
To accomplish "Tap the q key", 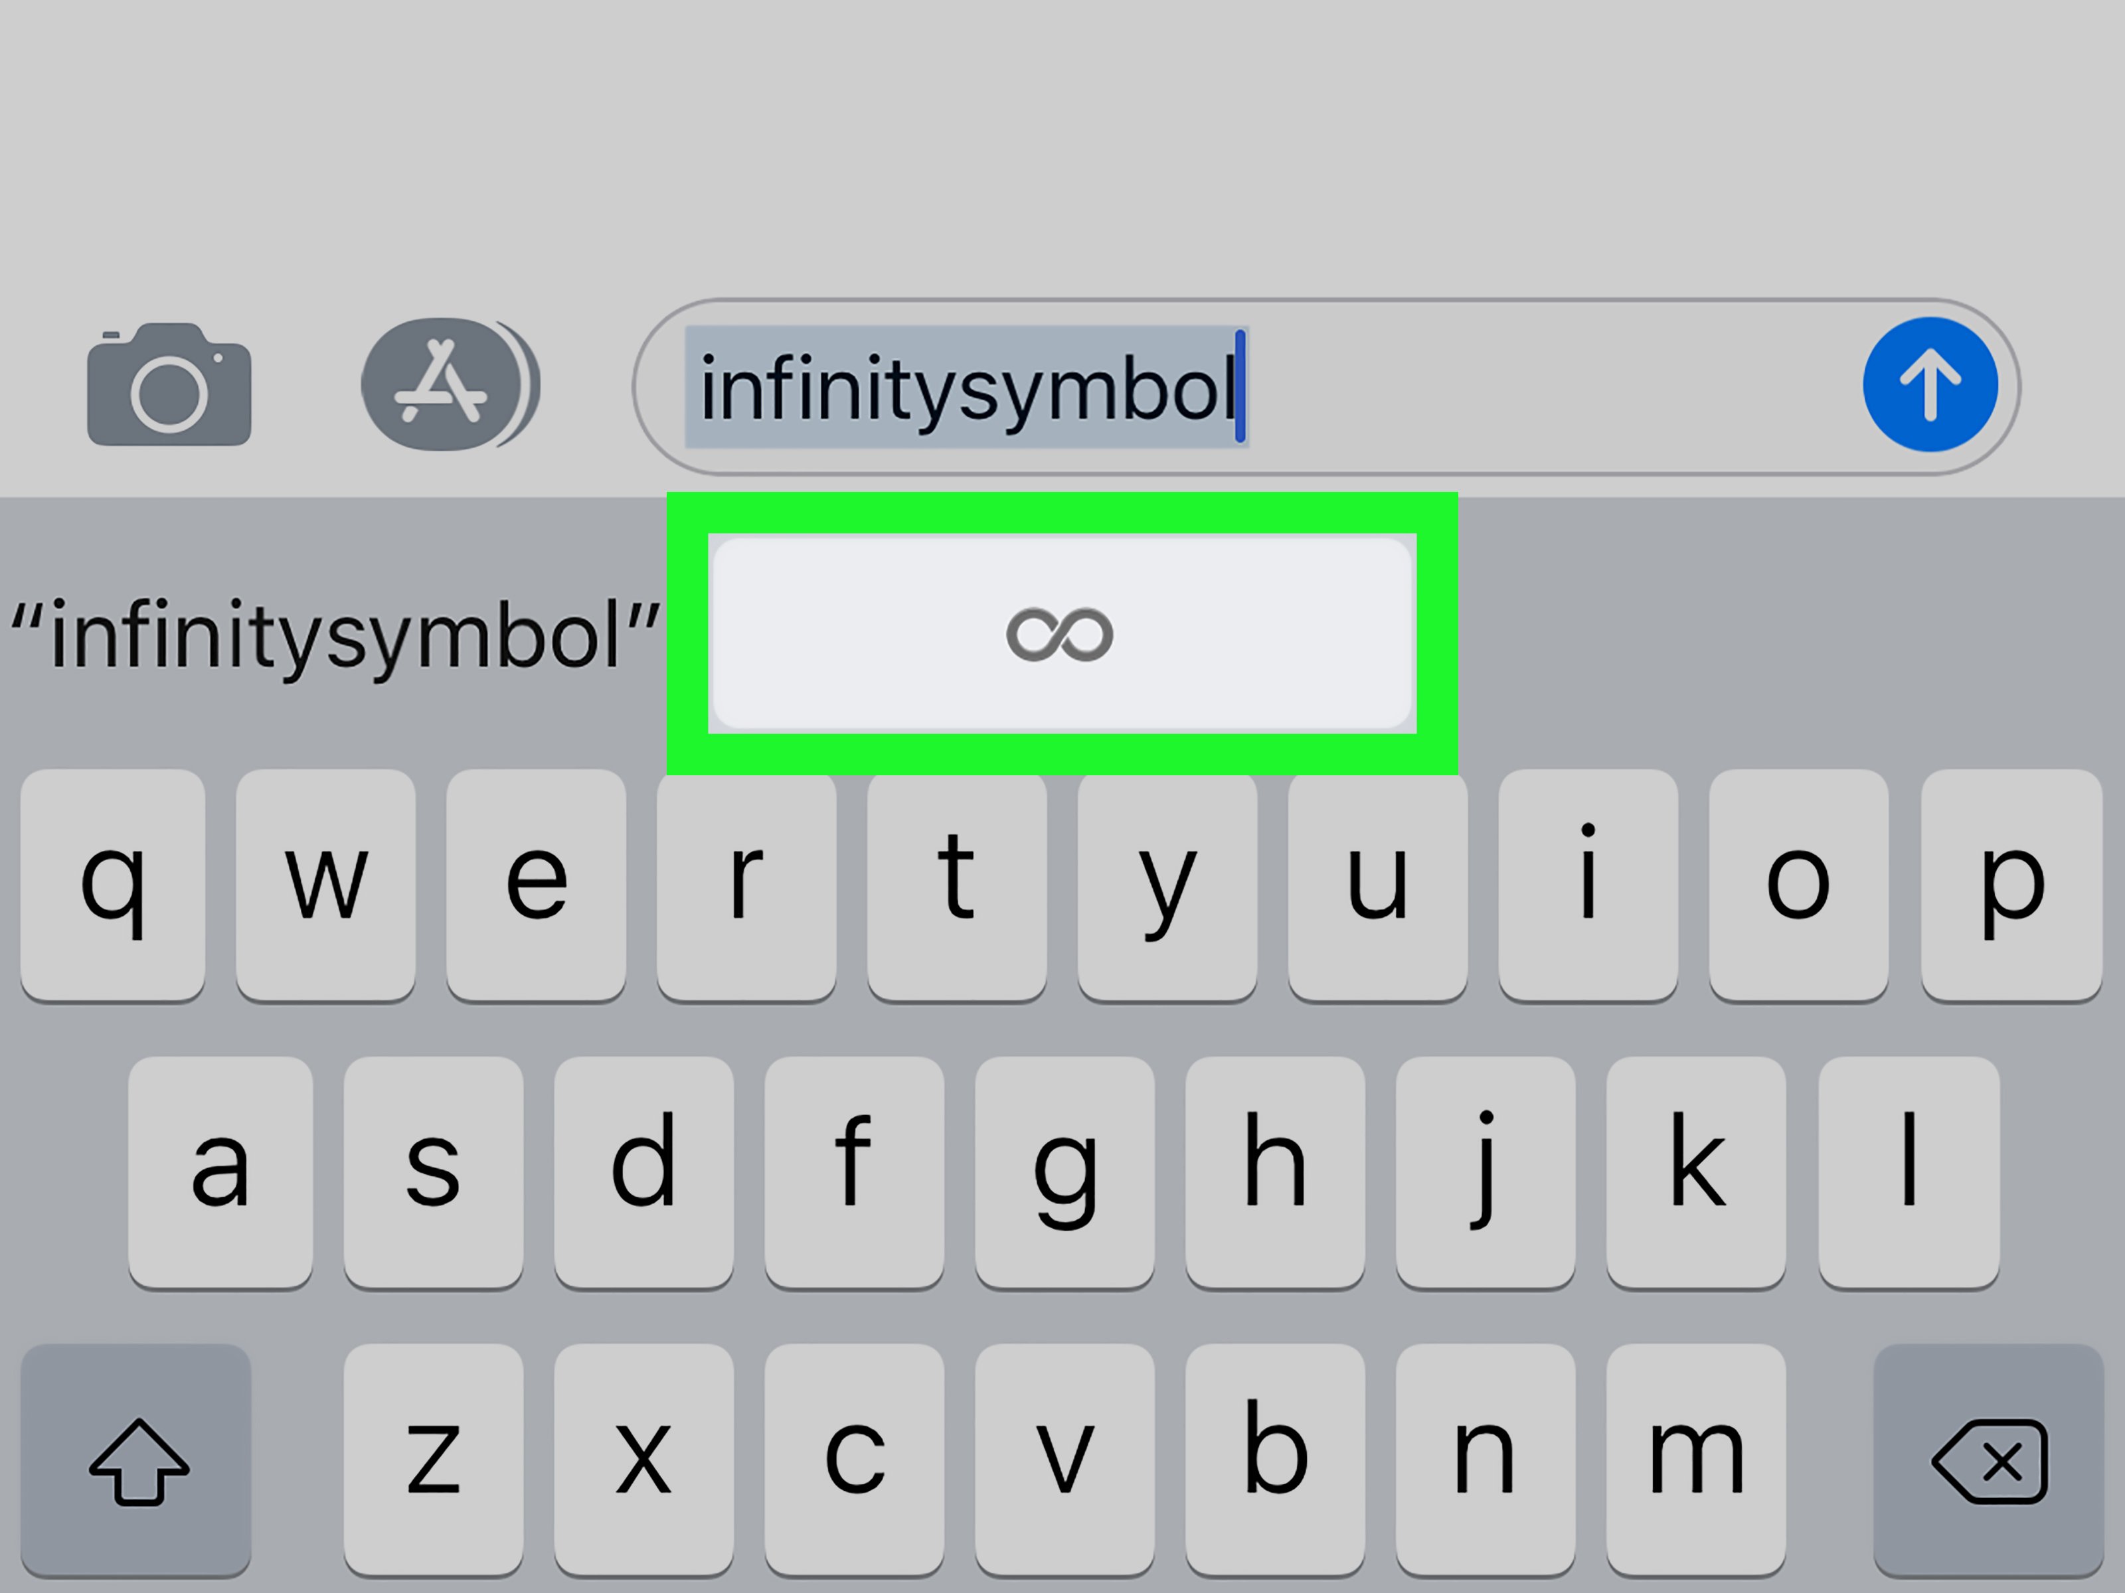I will [x=112, y=884].
